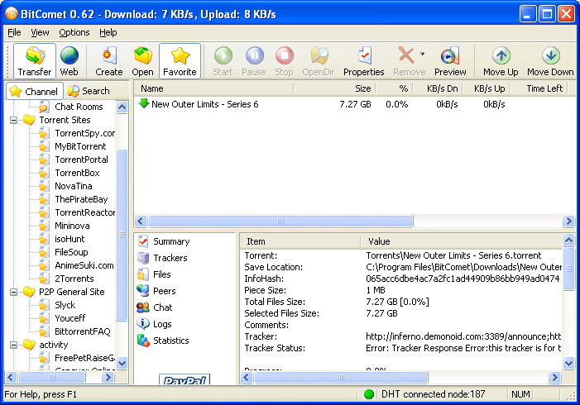580x405 pixels.
Task: Open dropdown arrow next to Remove
Action: click(x=422, y=55)
